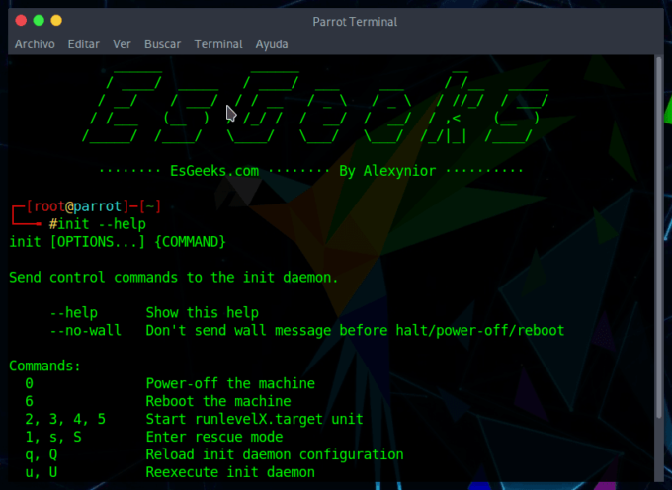Image resolution: width=672 pixels, height=490 pixels.
Task: Click the 'Reexecute init daemon' line
Action: tap(230, 472)
